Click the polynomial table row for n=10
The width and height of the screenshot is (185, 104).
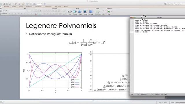coord(109,90)
